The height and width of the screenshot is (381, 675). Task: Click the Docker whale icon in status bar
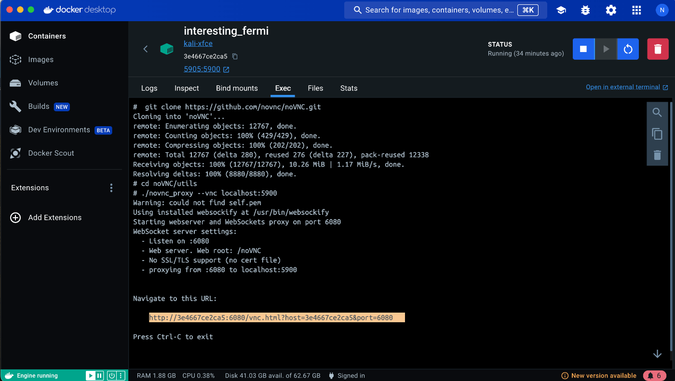click(x=9, y=376)
